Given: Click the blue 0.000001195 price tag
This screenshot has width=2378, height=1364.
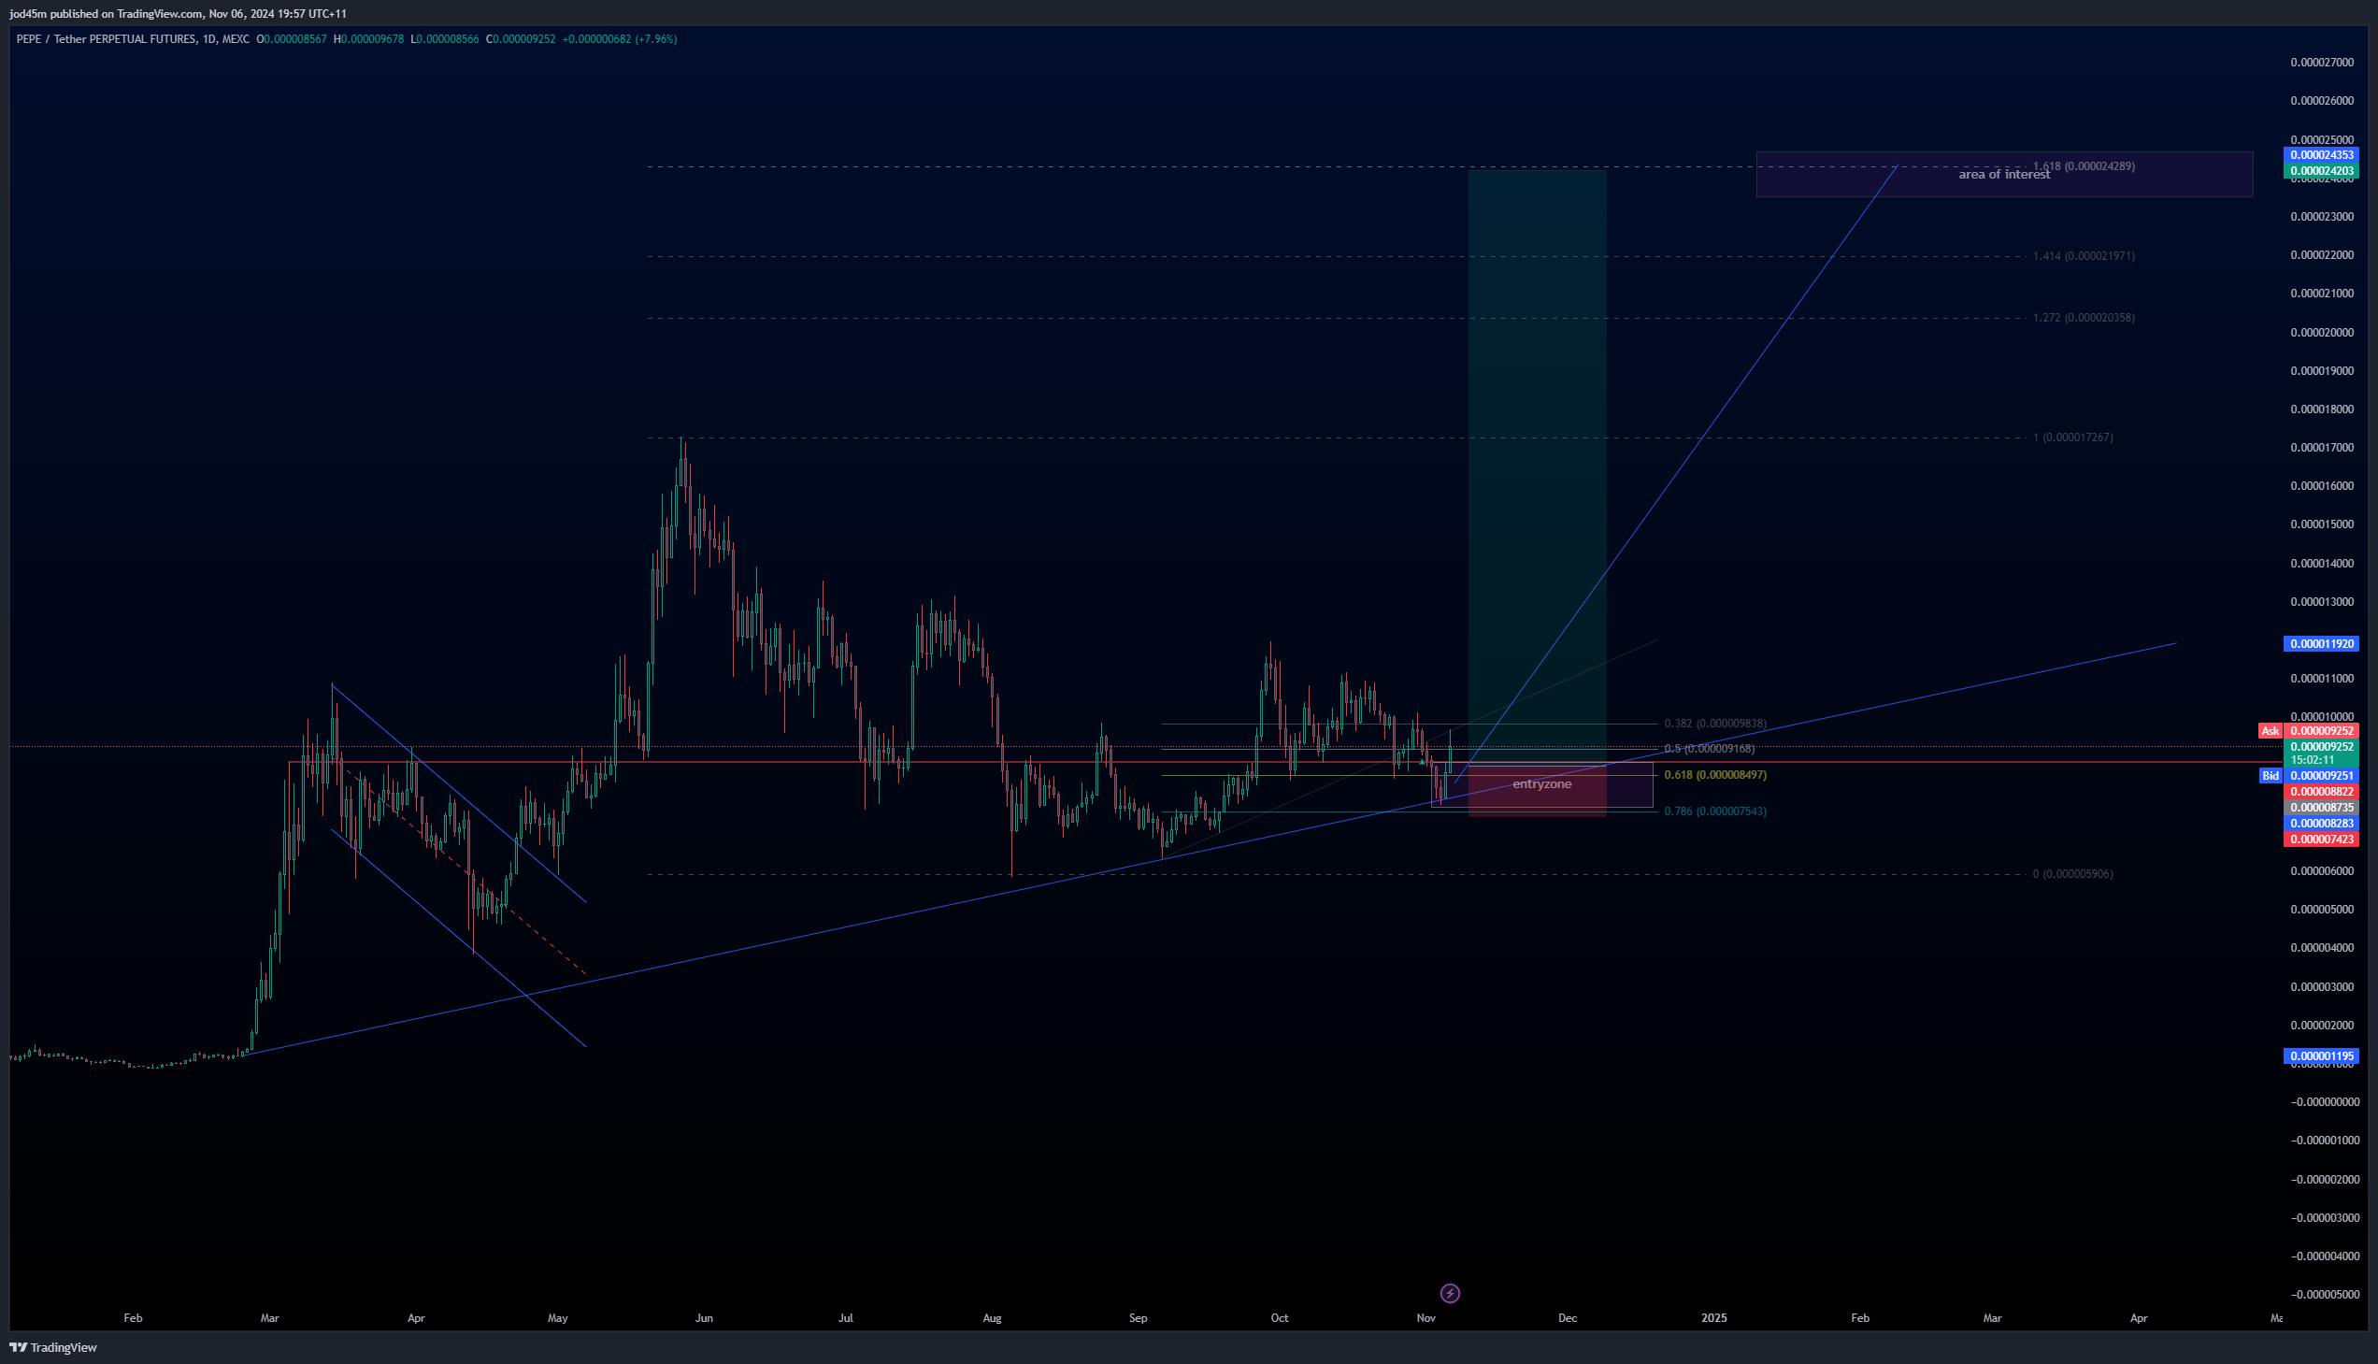Looking at the screenshot, I should (2321, 1055).
